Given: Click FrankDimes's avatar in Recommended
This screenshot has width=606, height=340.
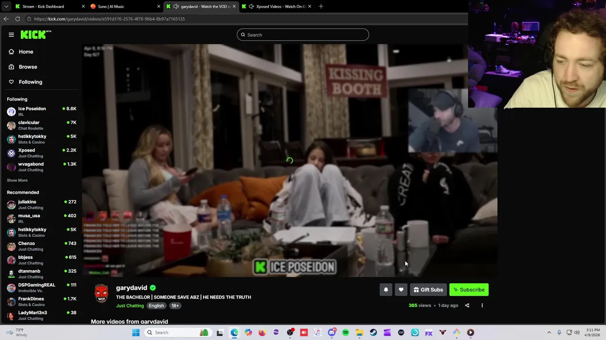Looking at the screenshot, I should tap(11, 301).
